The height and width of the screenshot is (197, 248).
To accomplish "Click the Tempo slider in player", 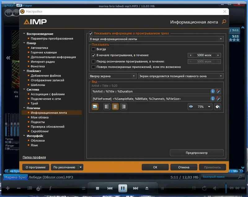I will [12, 142].
